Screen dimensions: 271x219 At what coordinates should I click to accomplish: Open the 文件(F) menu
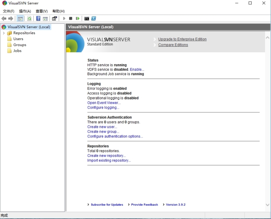pos(8,11)
